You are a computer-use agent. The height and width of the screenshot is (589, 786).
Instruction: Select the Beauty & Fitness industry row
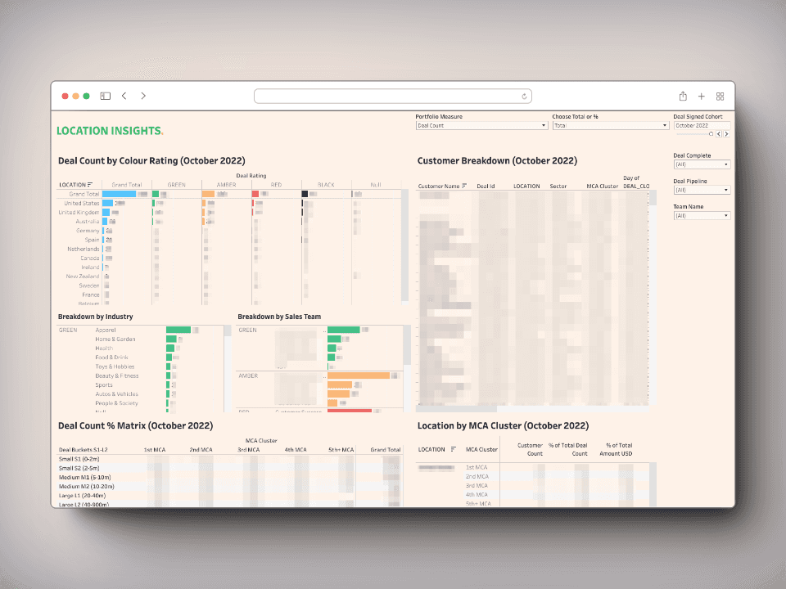tap(117, 375)
